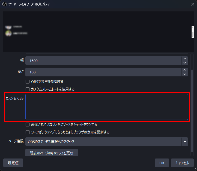Click the preview area's vertical scrollbar
The height and width of the screenshot is (171, 197).
tap(192, 32)
